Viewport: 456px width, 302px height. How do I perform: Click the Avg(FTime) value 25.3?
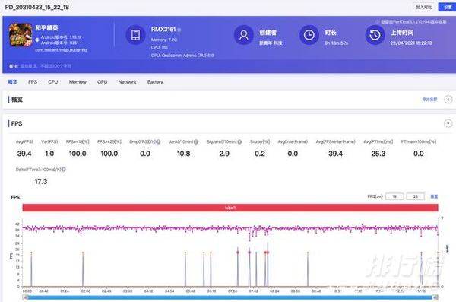pyautogui.click(x=378, y=154)
